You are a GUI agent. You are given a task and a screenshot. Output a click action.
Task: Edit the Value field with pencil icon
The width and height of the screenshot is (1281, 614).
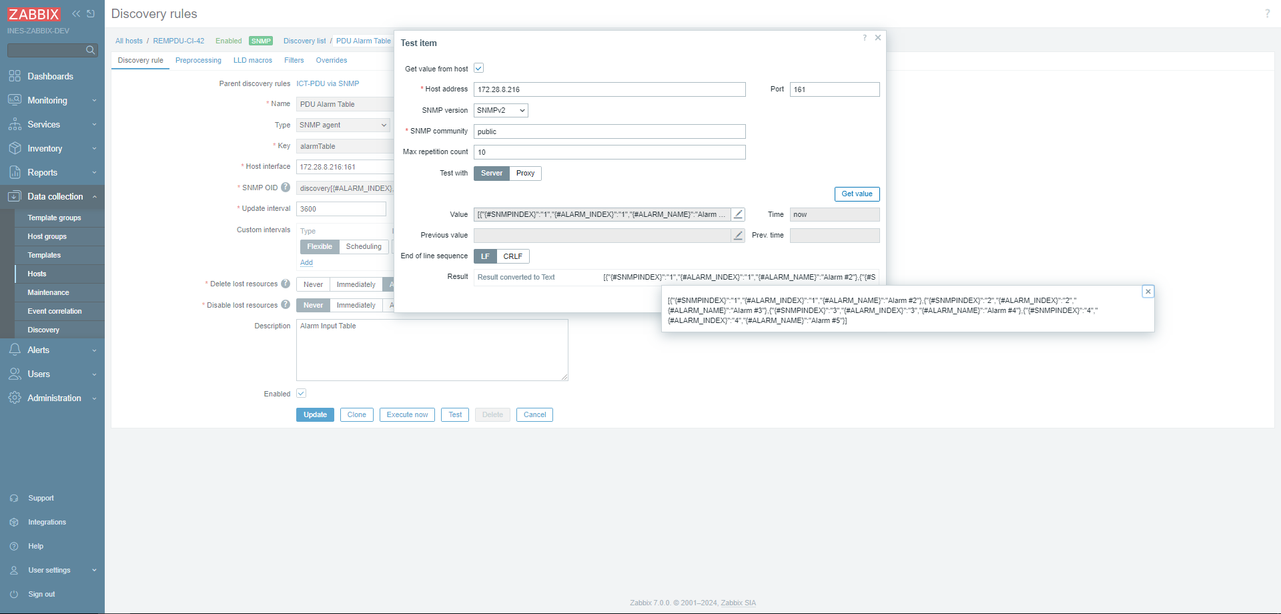pyautogui.click(x=738, y=214)
